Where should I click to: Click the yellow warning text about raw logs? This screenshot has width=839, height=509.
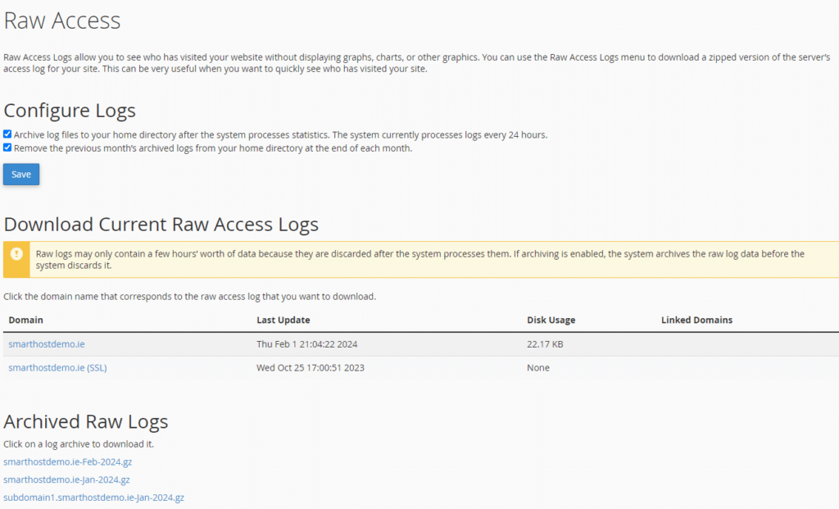[420, 260]
